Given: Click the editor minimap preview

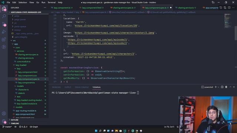Looking at the screenshot, I should point(228,21).
